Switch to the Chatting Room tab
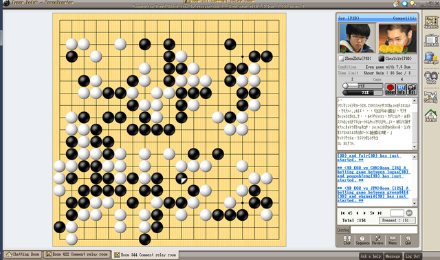Viewport: 440px width, 260px height. tap(23, 254)
